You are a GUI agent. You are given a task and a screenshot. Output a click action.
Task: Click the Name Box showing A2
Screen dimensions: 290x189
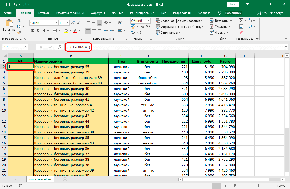(13, 47)
